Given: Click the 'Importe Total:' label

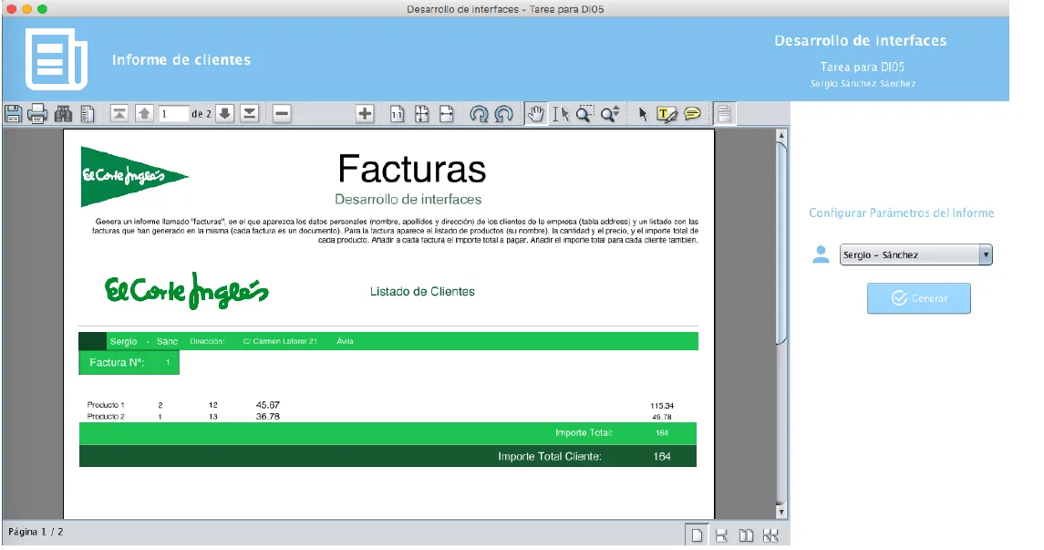Looking at the screenshot, I should click(584, 433).
